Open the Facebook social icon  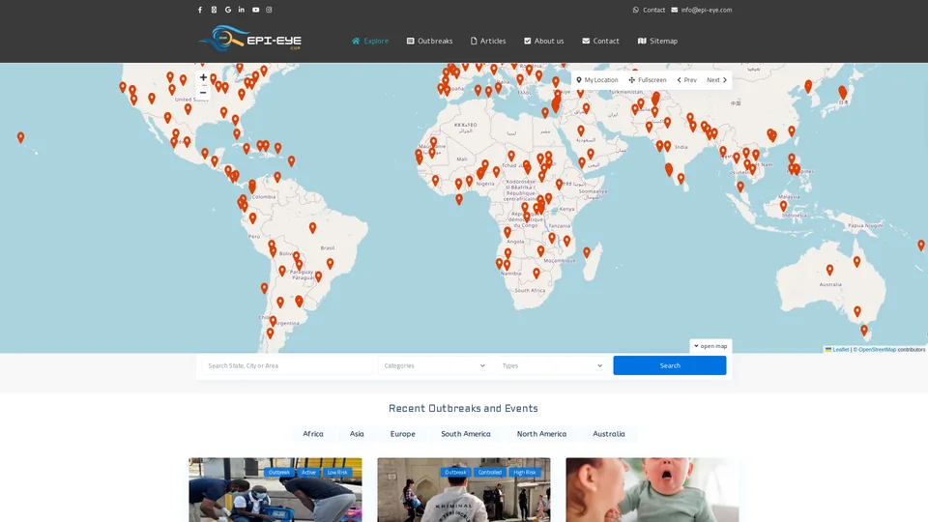click(200, 10)
